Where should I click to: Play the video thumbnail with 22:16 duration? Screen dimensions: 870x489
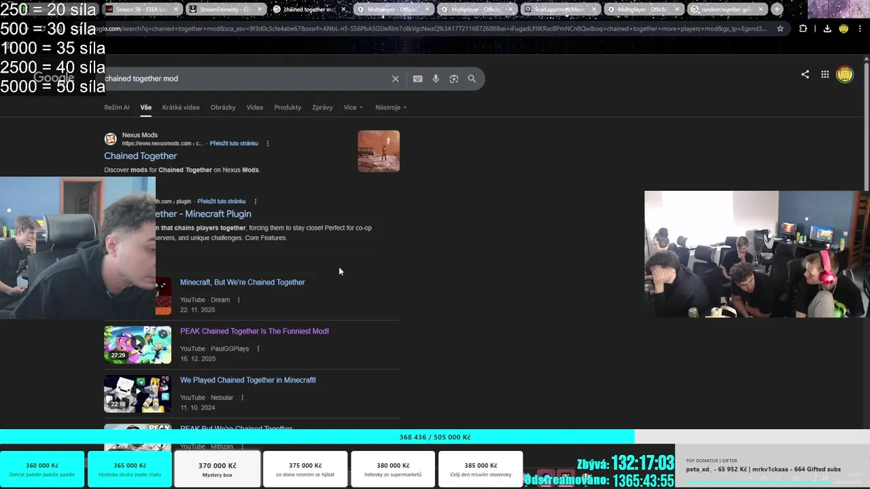click(138, 394)
